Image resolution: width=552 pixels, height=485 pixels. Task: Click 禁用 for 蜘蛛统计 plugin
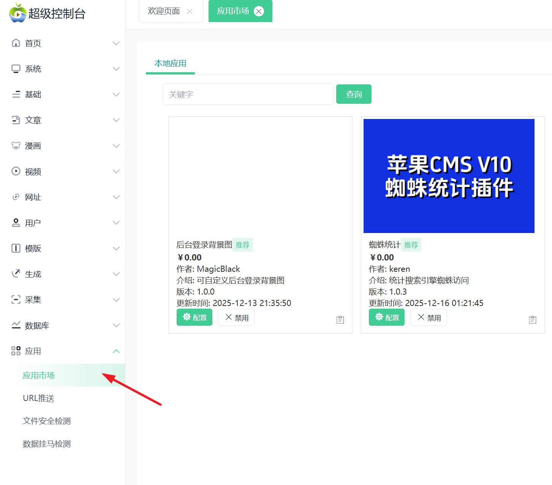point(429,317)
